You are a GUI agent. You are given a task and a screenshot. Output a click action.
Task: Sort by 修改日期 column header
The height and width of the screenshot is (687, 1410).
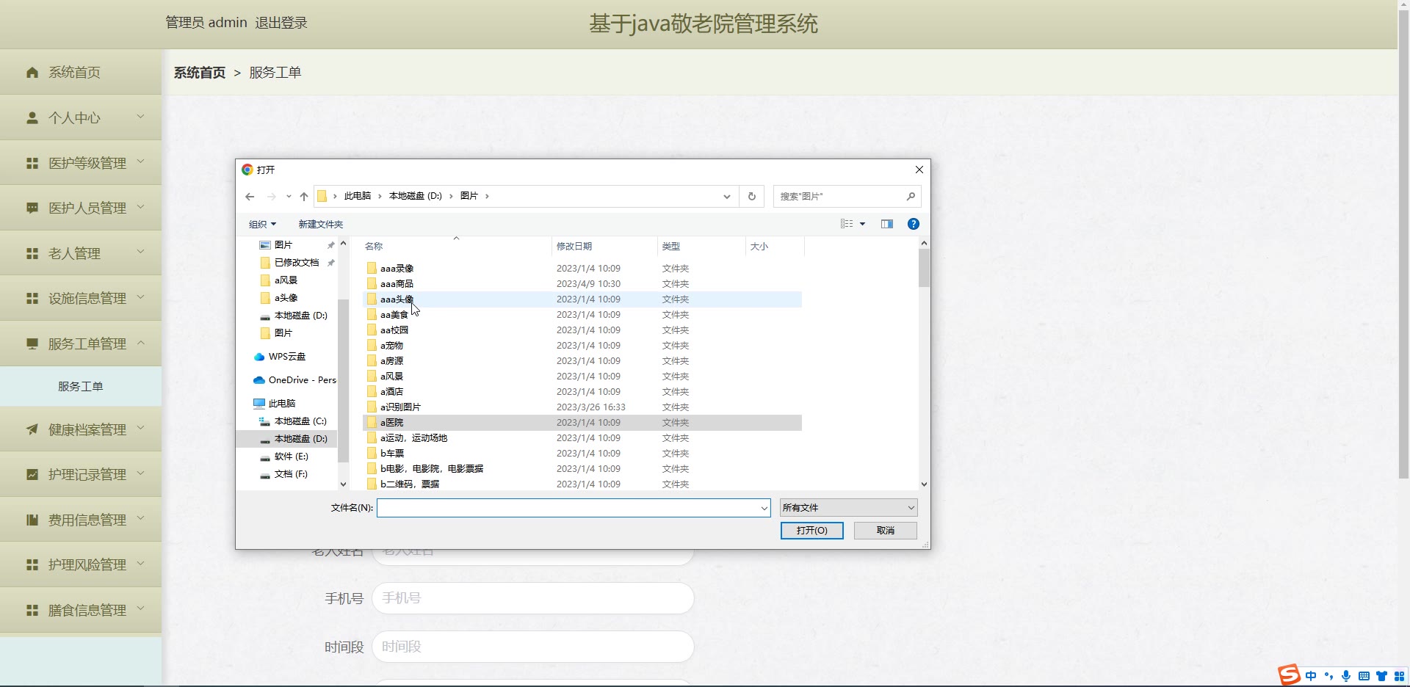click(x=574, y=247)
